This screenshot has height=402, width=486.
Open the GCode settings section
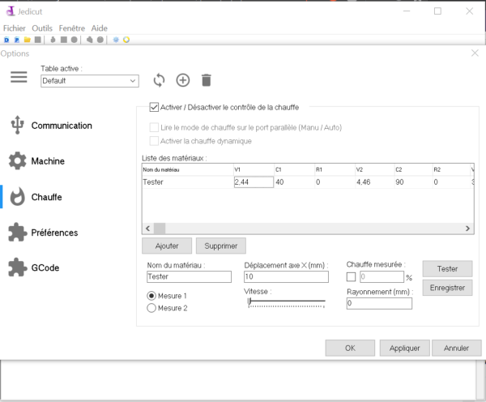[34, 267]
